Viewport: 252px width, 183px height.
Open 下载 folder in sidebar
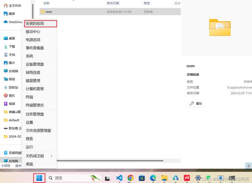[x=12, y=46]
